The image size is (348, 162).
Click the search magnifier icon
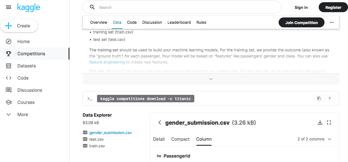pyautogui.click(x=92, y=7)
